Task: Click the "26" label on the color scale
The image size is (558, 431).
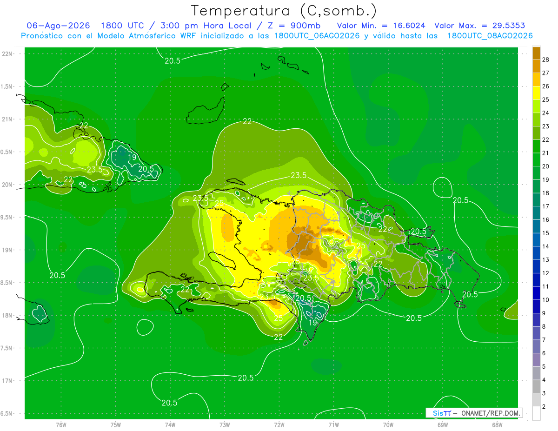Action: pos(545,86)
